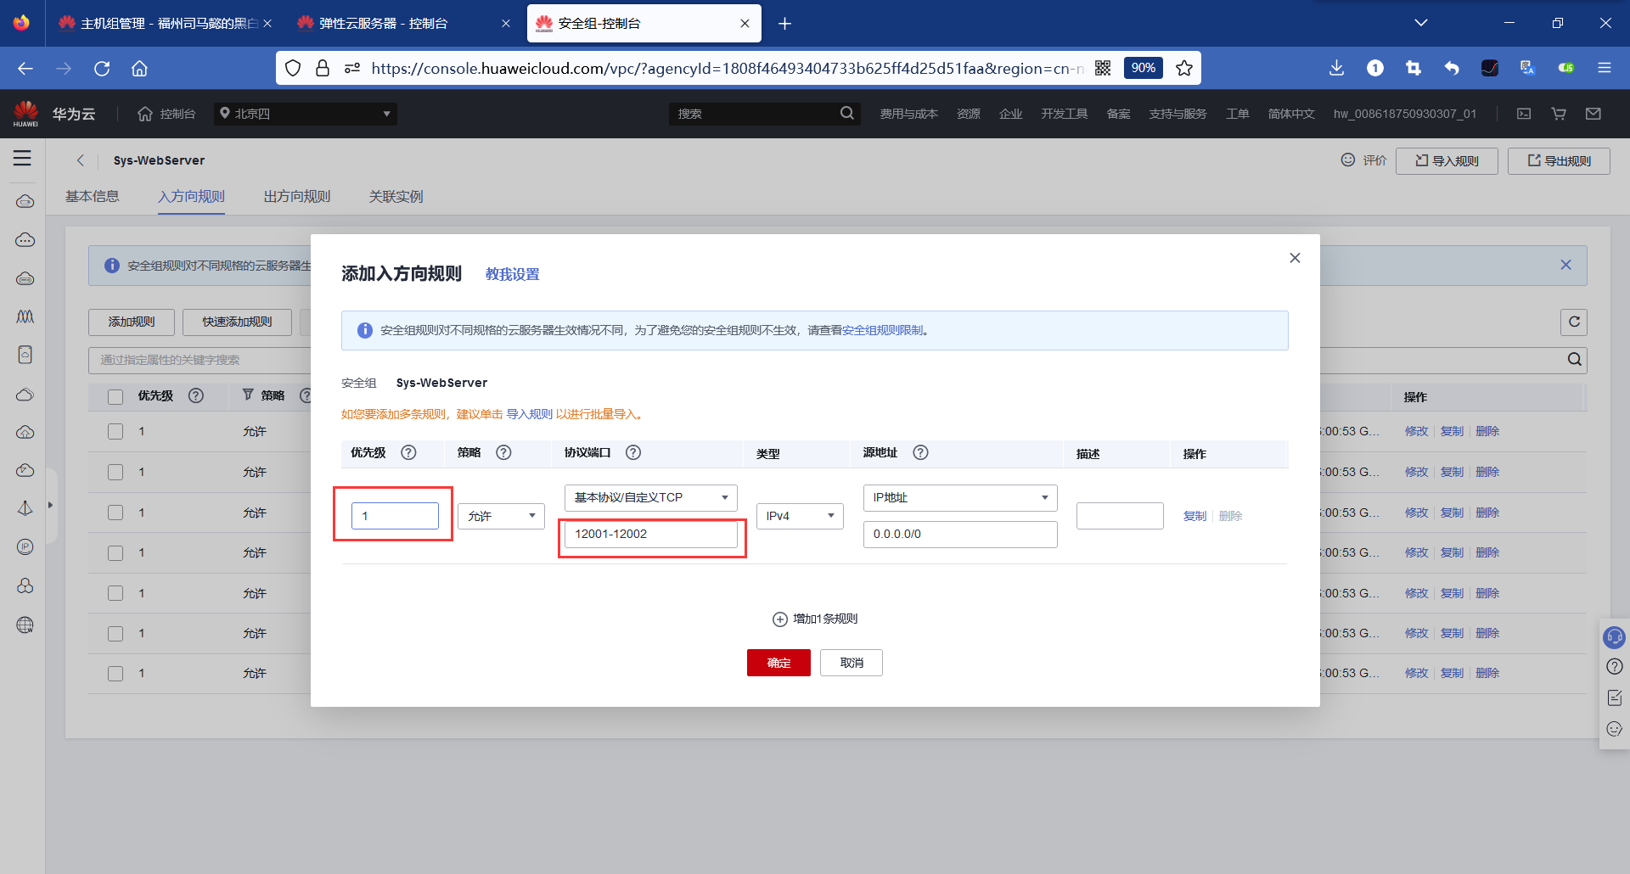
Task: Open the globe icon in left sidebar
Action: [25, 625]
